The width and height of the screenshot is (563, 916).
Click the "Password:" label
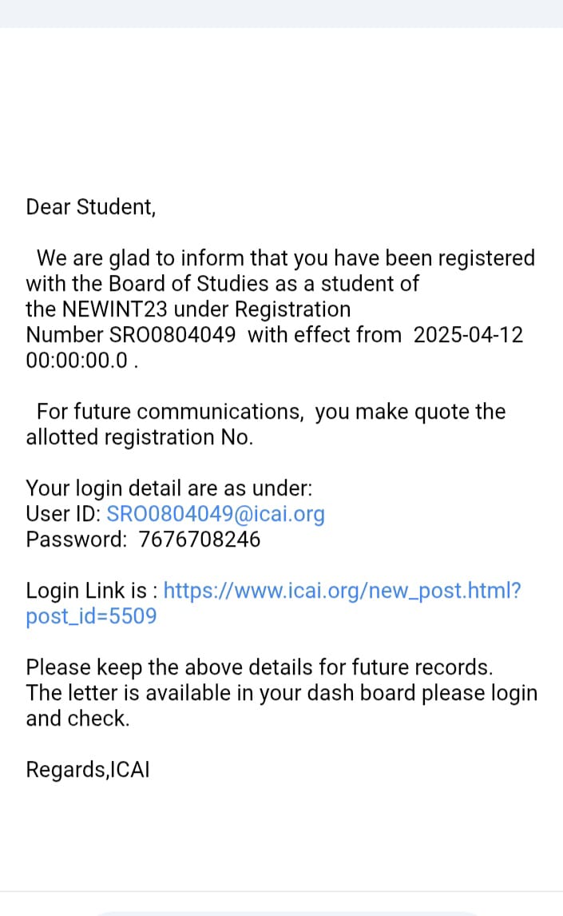(77, 540)
